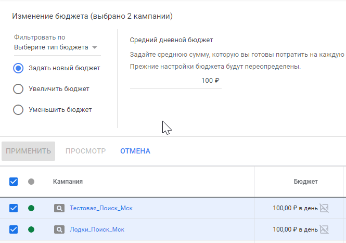Select 'Увеличить бюджет' radio option
The height and width of the screenshot is (243, 346).
(18, 89)
